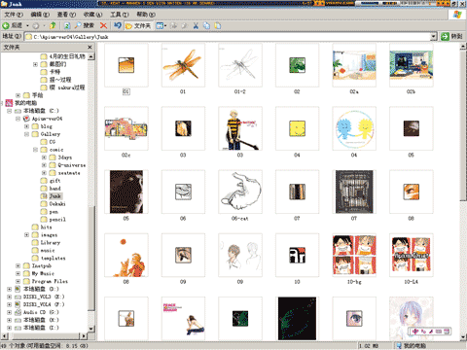
Task: Open the 文件(F) menu
Action: pos(14,15)
